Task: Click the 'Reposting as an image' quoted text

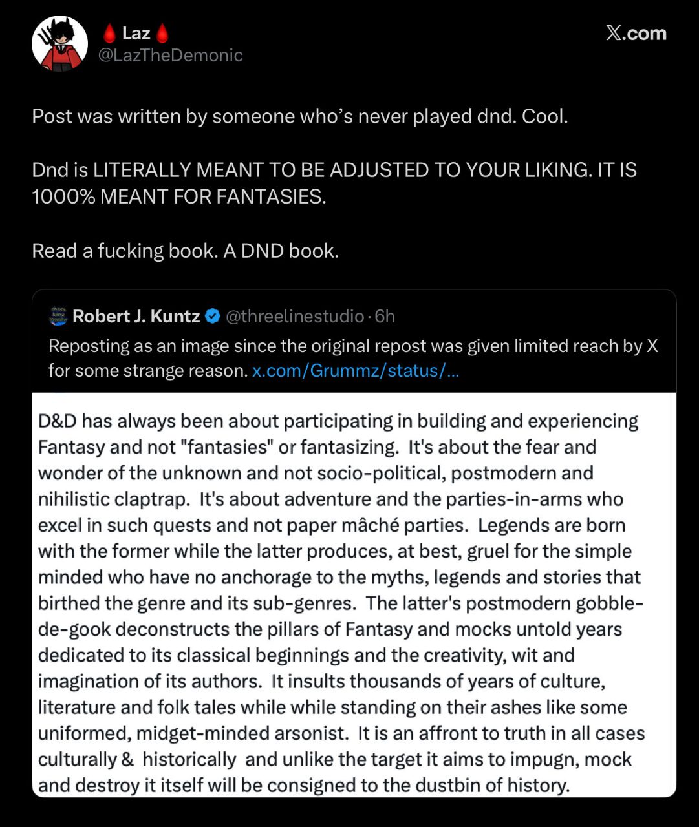Action: click(x=353, y=359)
